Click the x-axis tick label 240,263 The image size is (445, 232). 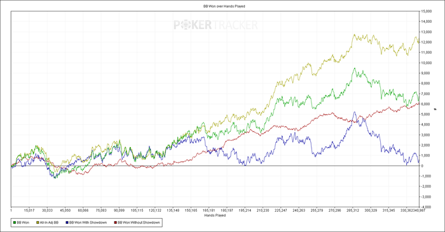[299, 210]
